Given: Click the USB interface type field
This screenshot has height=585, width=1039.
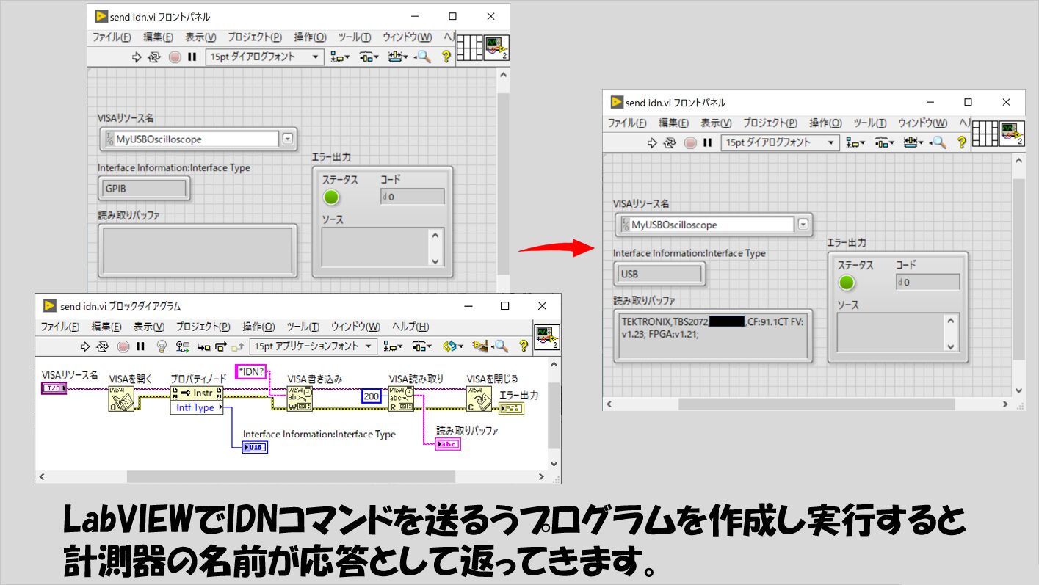Looking at the screenshot, I should [659, 275].
